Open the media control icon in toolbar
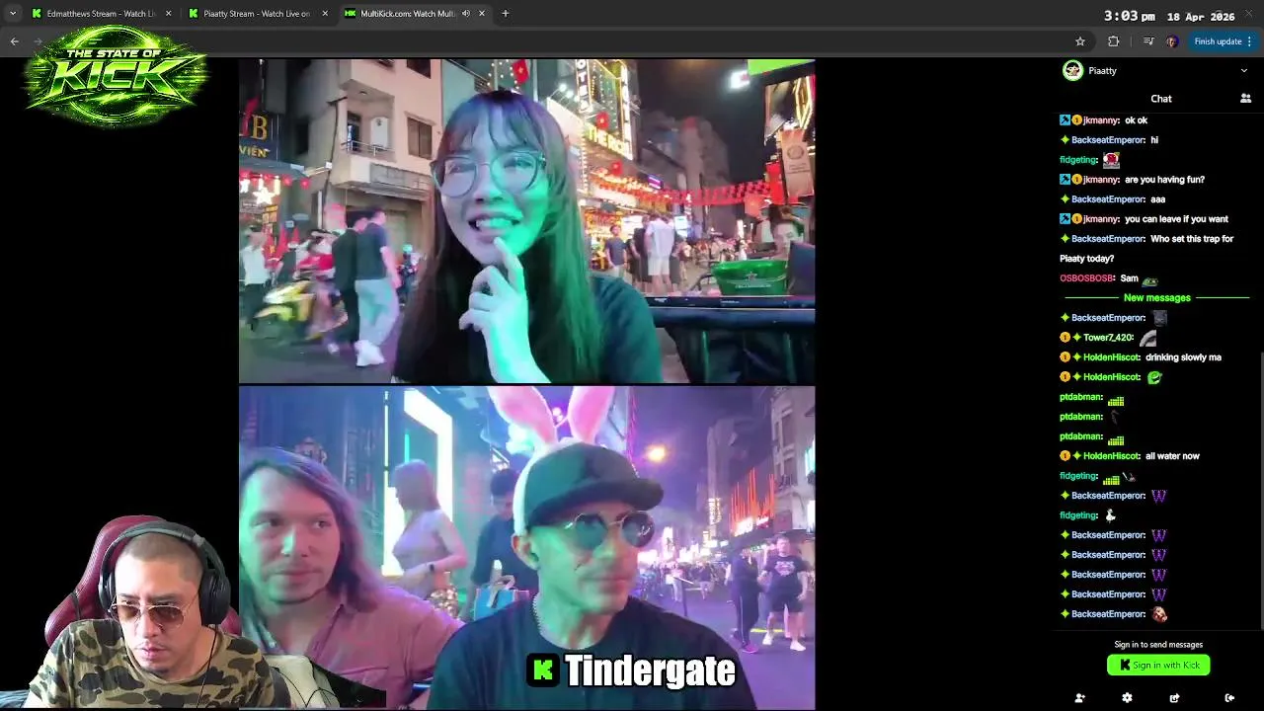Screen dimensions: 1264x711 [1147, 41]
